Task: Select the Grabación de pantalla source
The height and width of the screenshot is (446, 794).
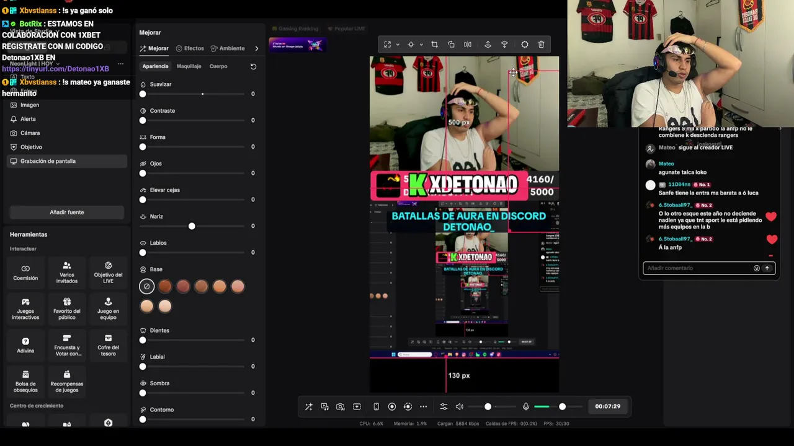Action: [x=67, y=161]
